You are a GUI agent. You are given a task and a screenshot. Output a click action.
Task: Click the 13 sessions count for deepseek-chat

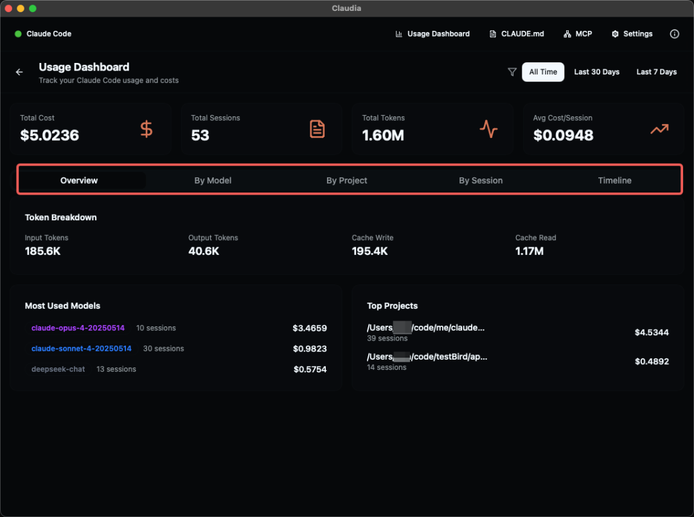[116, 369]
